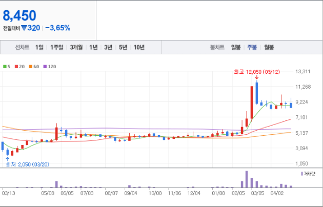Click the orange 60 moving average swatch

point(31,67)
